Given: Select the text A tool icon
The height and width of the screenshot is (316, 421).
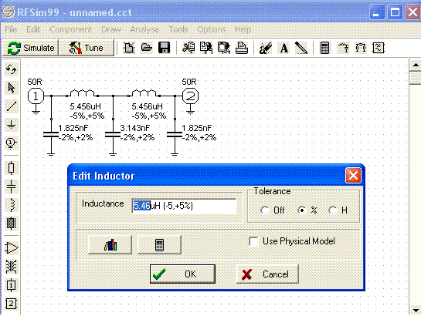Looking at the screenshot, I should (283, 48).
